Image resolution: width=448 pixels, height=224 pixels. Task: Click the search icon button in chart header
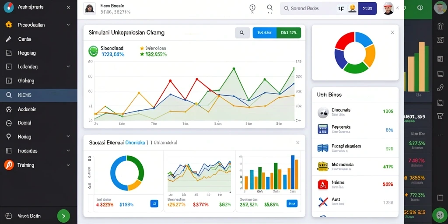[x=242, y=33]
